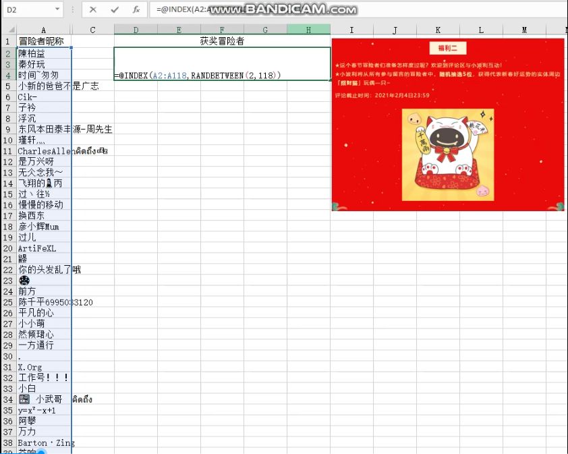Screen dimensions: 568x454
Task: Select the cell containing X.Org
Action: [43, 367]
